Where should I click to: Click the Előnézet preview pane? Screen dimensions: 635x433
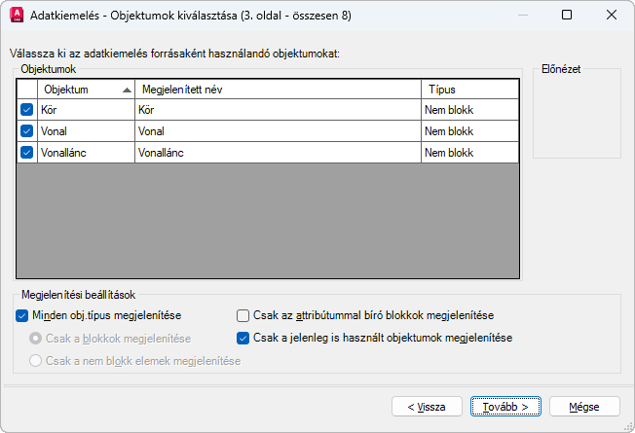click(x=577, y=114)
